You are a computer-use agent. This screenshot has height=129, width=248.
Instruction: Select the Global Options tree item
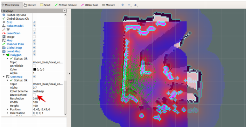coord(16,15)
